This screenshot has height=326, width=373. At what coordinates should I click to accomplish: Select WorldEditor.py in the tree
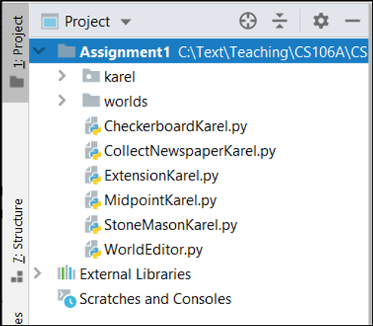point(153,250)
